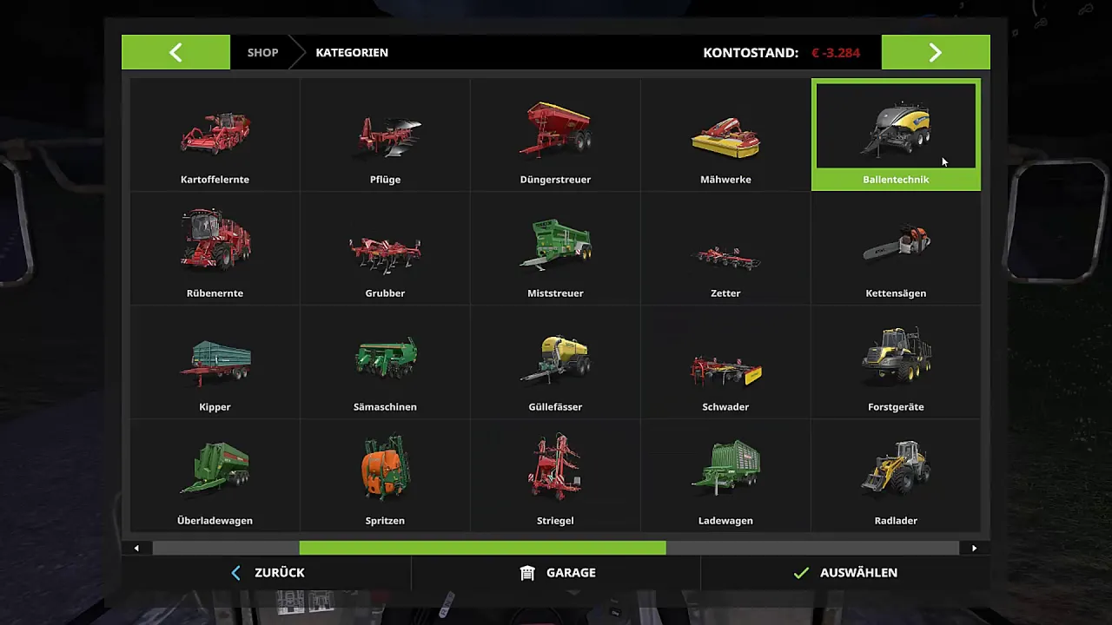Open the Kipper trailer category
The height and width of the screenshot is (625, 1112).
tap(215, 362)
